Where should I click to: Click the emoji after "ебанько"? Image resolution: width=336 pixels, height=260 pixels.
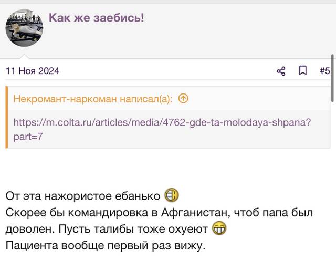click(x=172, y=195)
